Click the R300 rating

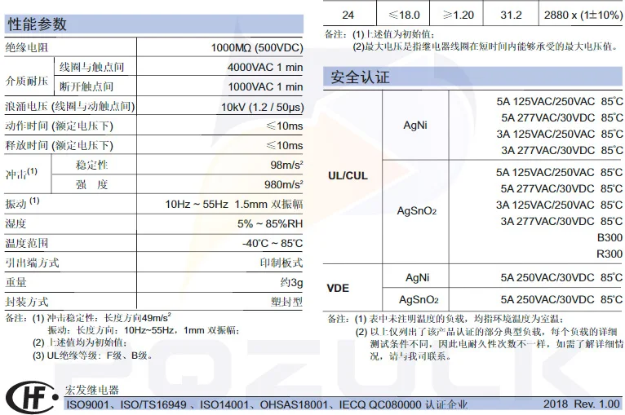pyautogui.click(x=609, y=254)
